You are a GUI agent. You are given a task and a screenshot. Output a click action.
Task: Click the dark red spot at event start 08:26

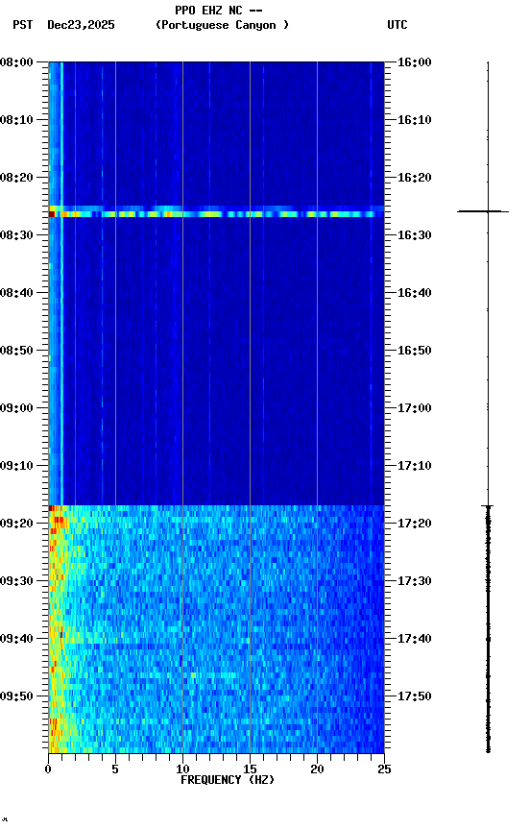point(52,214)
